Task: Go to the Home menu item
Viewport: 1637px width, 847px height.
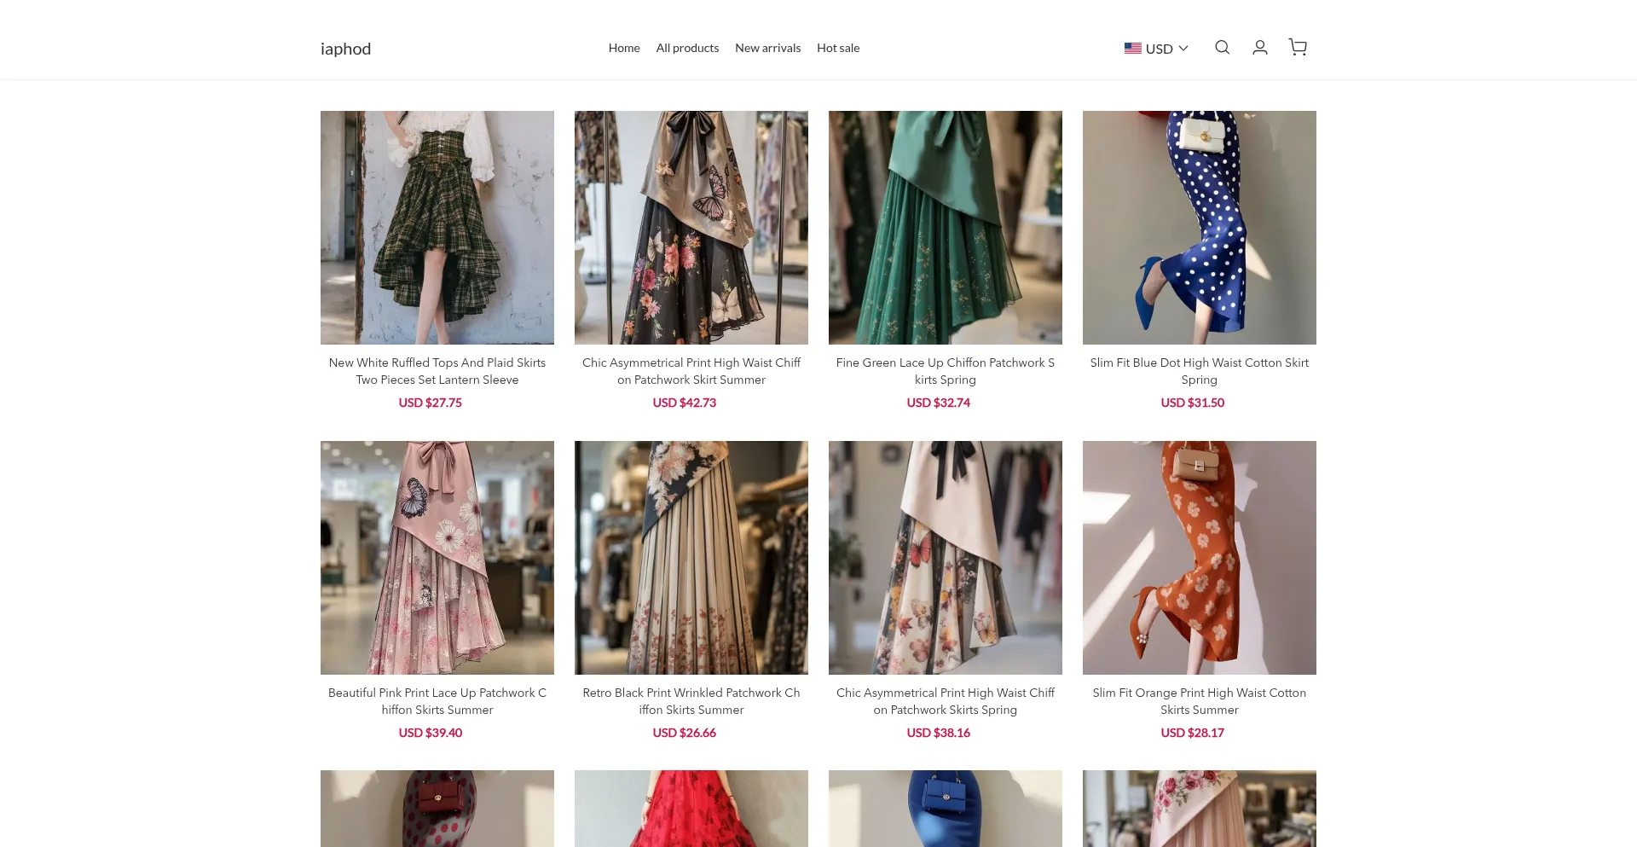Action: tap(623, 48)
